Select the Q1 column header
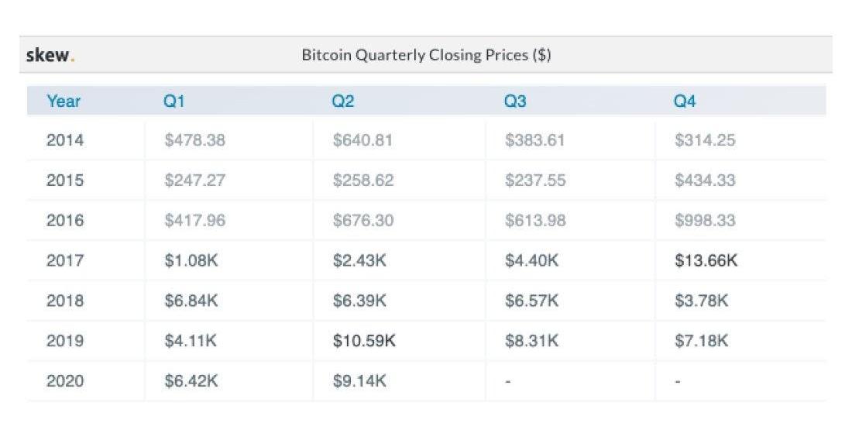Viewport: 852px width, 440px height. point(174,101)
